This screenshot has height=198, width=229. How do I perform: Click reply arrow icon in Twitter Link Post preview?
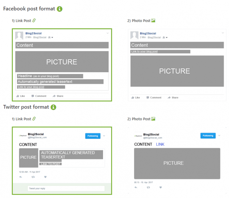(x=21, y=177)
